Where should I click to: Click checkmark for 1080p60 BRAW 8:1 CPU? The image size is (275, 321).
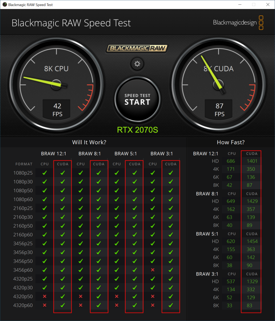[81, 199]
